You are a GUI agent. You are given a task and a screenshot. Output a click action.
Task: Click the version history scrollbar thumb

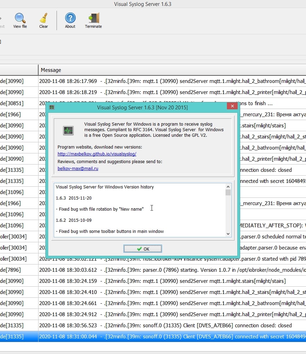[x=228, y=192]
